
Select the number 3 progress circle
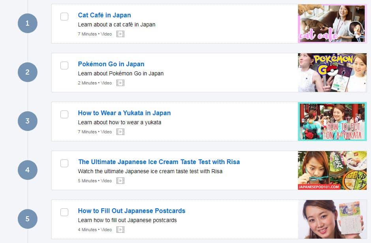27,121
